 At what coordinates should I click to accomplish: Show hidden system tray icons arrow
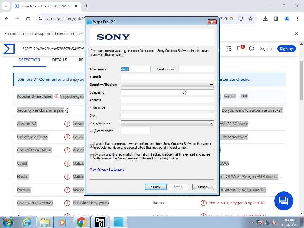click(x=252, y=223)
